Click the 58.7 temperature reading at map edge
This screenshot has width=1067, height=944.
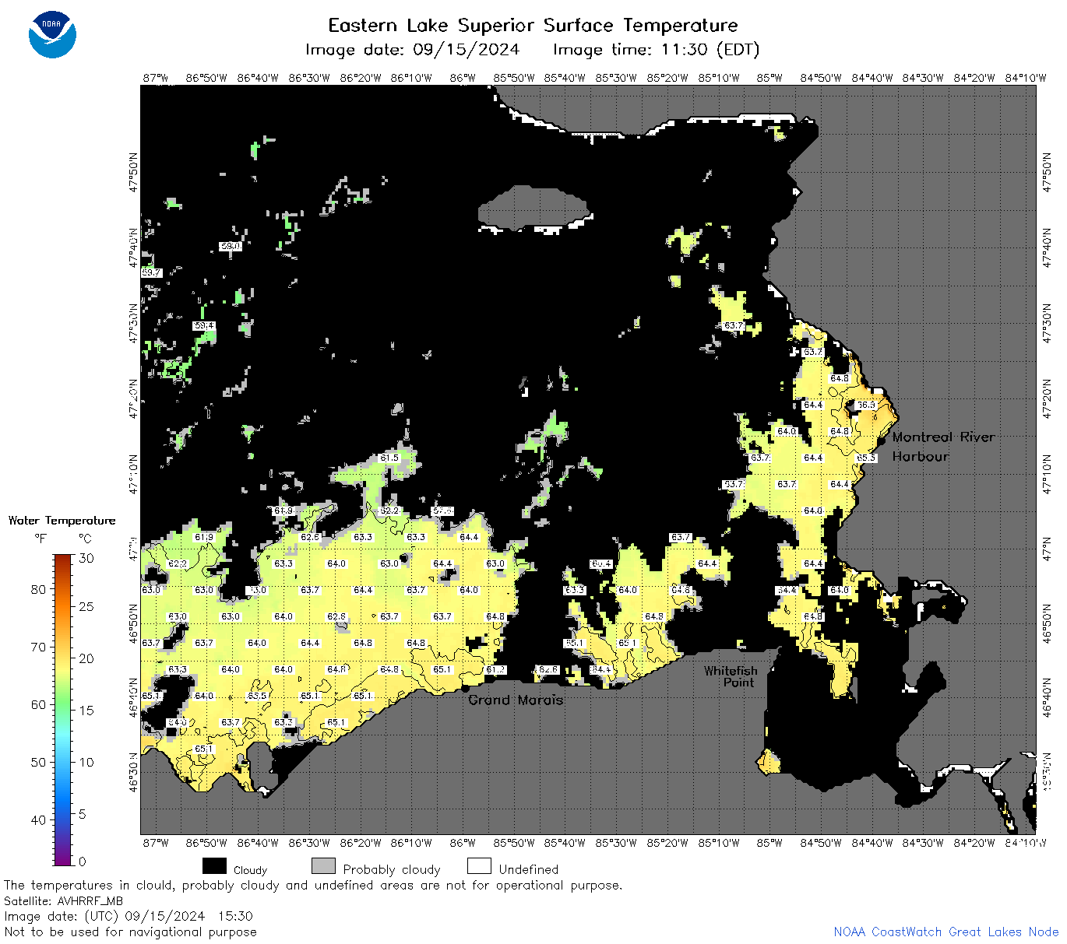(151, 272)
